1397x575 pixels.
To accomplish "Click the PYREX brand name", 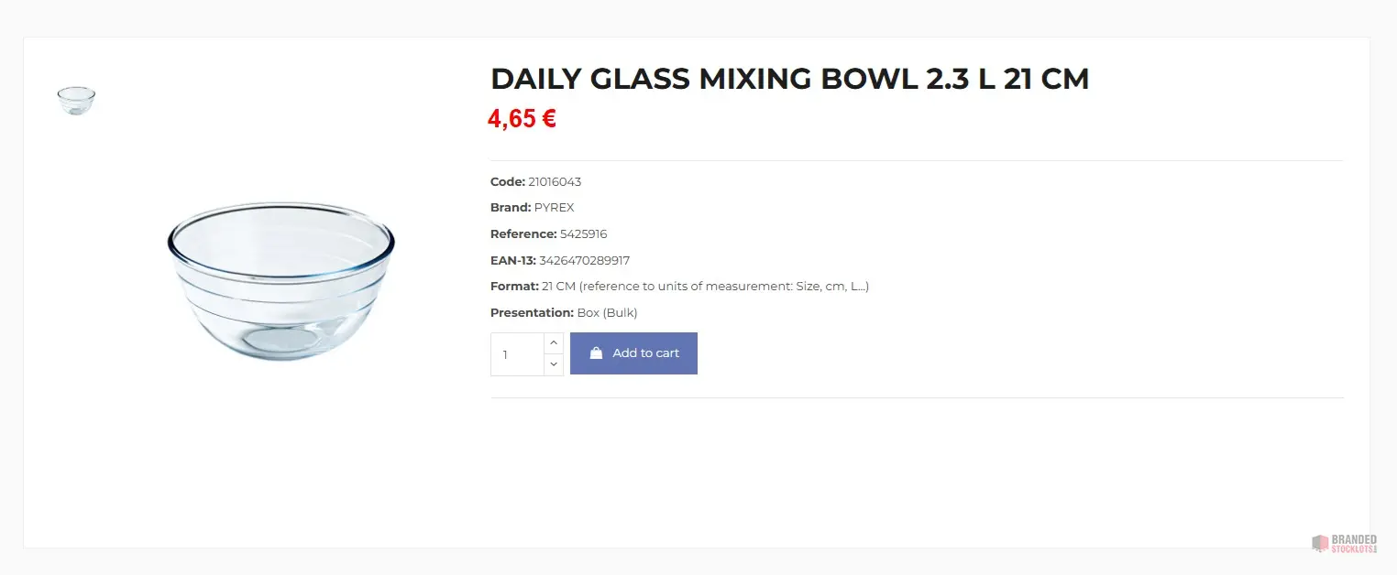I will point(555,208).
